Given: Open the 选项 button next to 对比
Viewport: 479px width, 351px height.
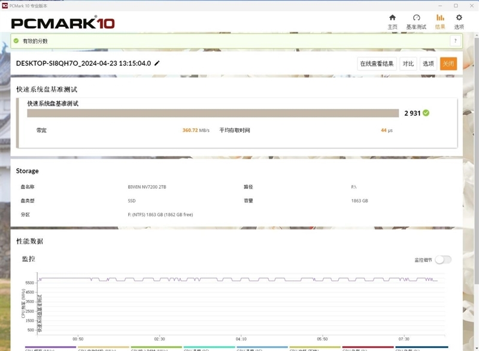Looking at the screenshot, I should click(x=428, y=62).
